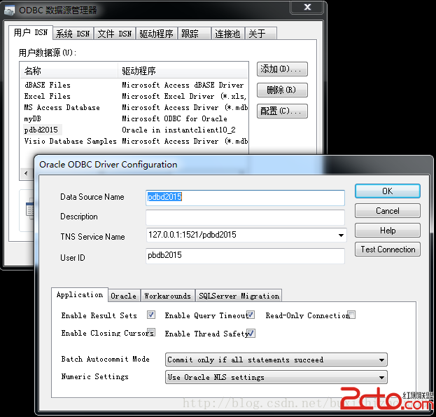Close the ODBC data source manager window
This screenshot has width=436, height=417.
307,7
